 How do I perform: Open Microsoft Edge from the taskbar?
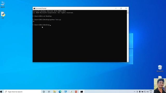[60, 92]
